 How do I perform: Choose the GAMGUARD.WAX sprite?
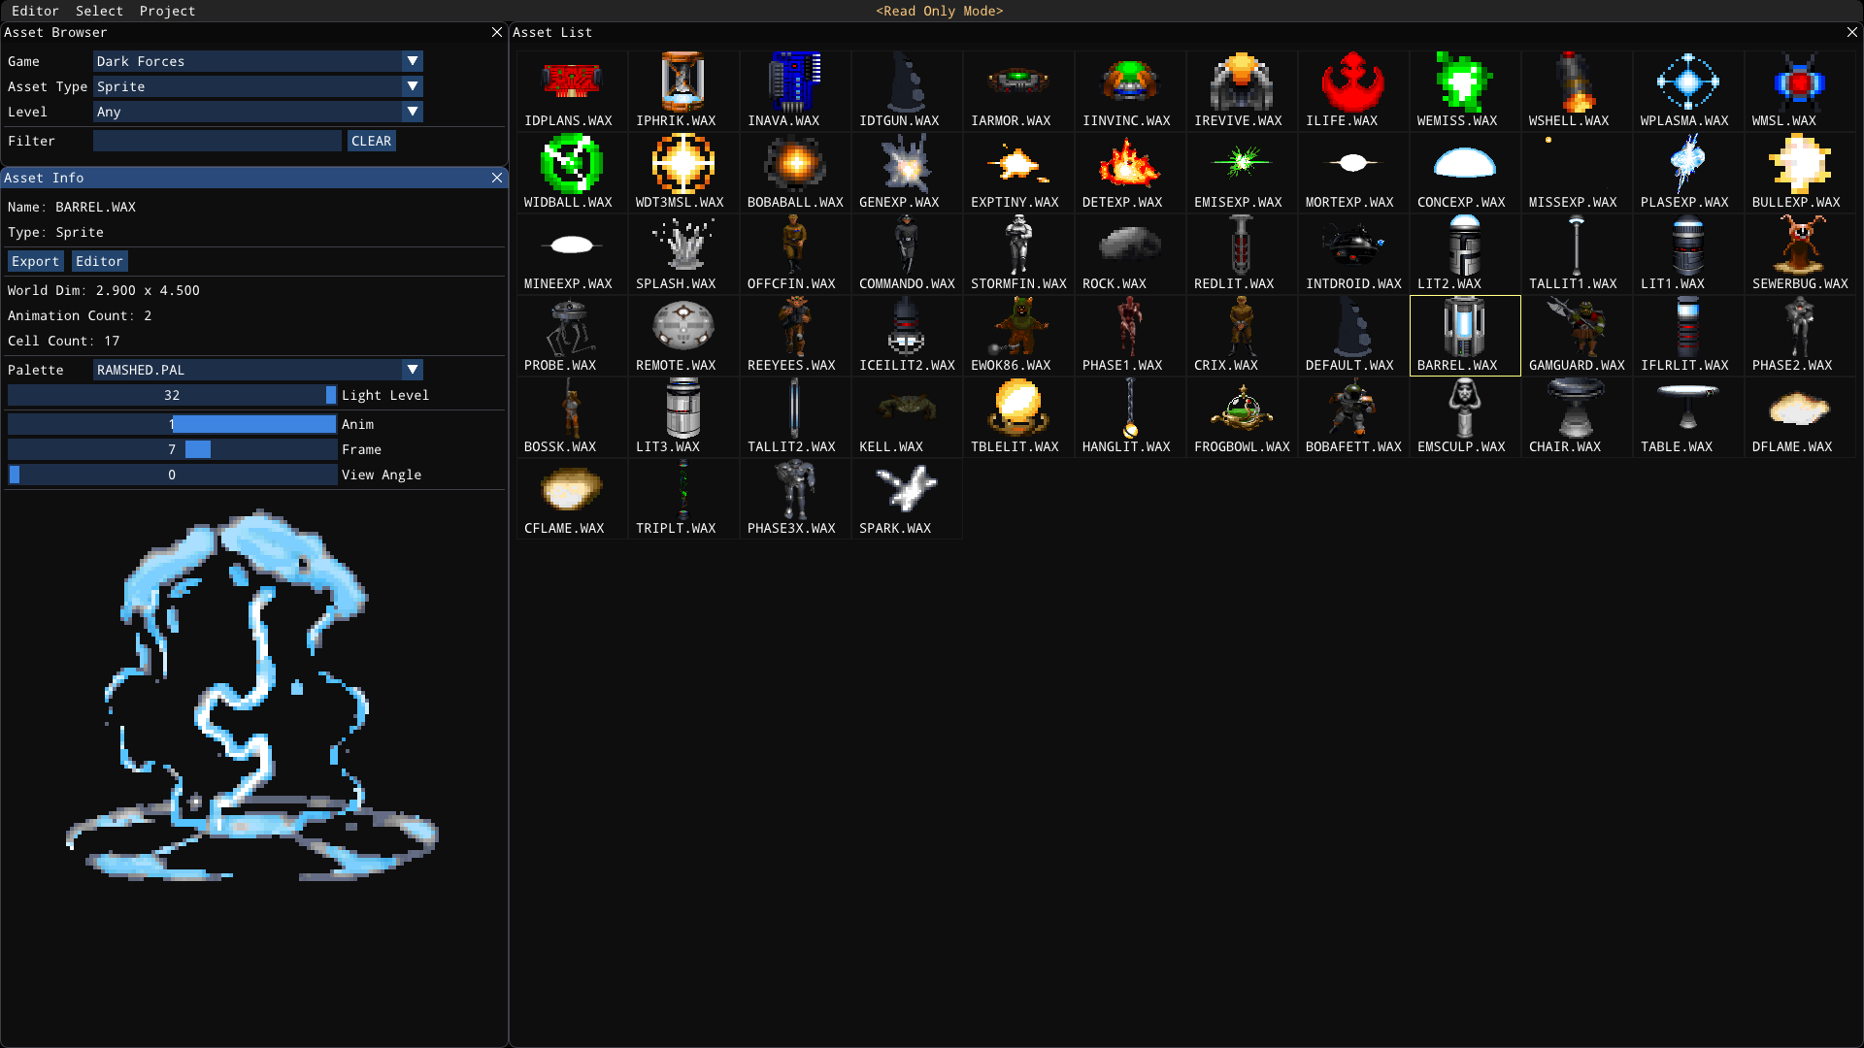click(1577, 336)
